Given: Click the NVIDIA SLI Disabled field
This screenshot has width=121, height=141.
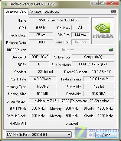Looking at the screenshot, I should coord(72,124).
